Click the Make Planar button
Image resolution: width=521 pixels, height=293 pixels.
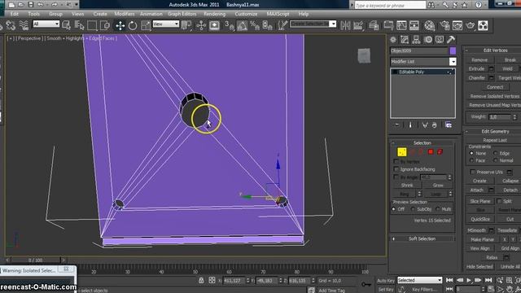[x=482, y=239]
